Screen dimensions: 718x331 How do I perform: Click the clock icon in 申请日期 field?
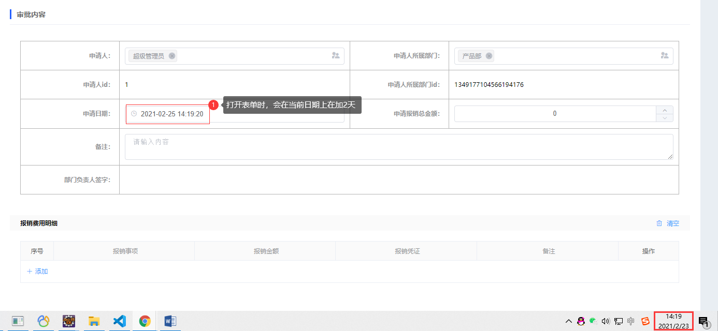coord(134,114)
